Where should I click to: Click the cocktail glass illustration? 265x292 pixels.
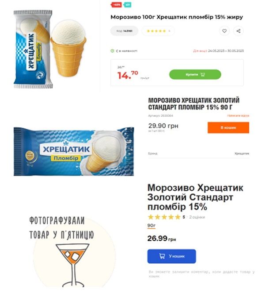click(x=73, y=265)
